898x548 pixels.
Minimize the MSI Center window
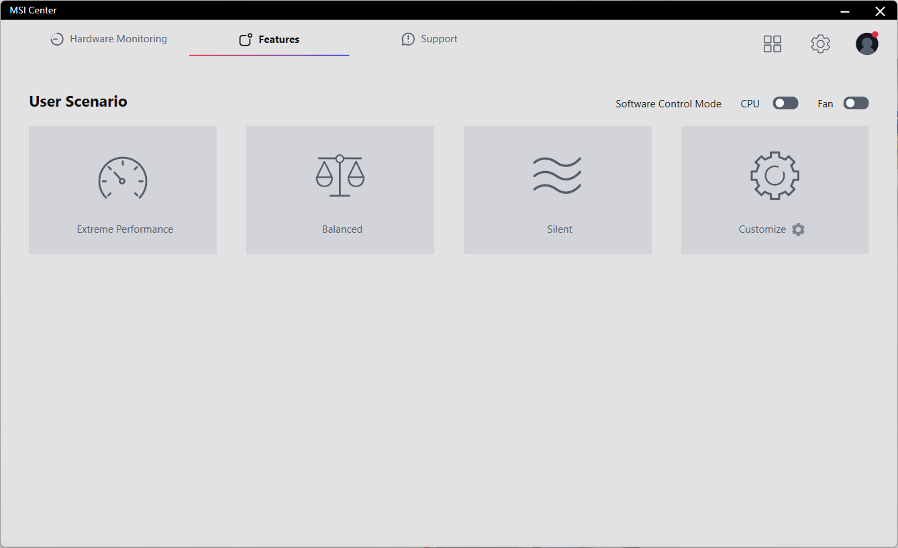coord(845,11)
